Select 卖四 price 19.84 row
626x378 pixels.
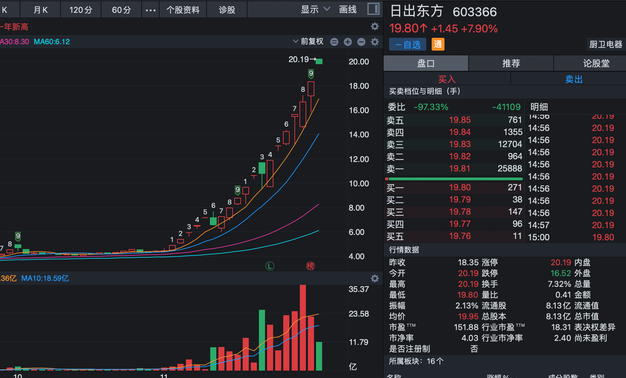[454, 132]
